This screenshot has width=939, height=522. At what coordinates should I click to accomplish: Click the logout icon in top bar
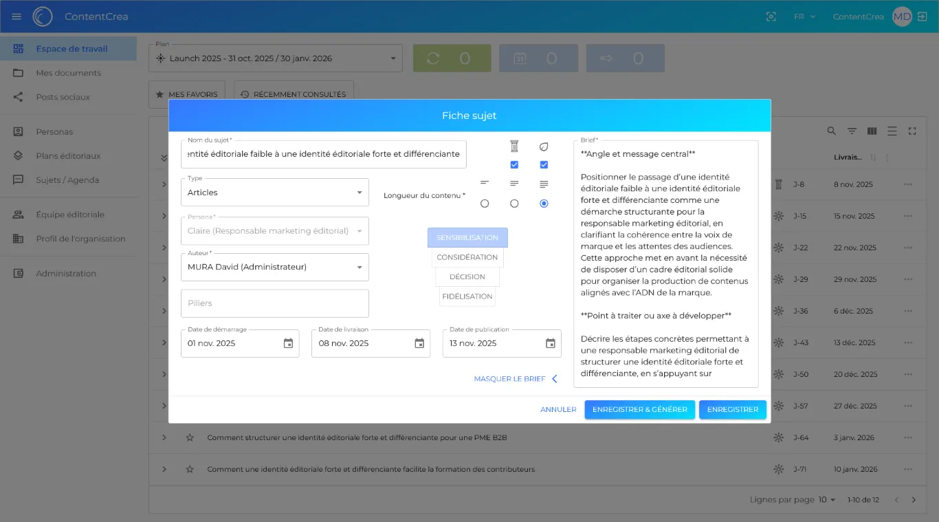[x=922, y=17]
